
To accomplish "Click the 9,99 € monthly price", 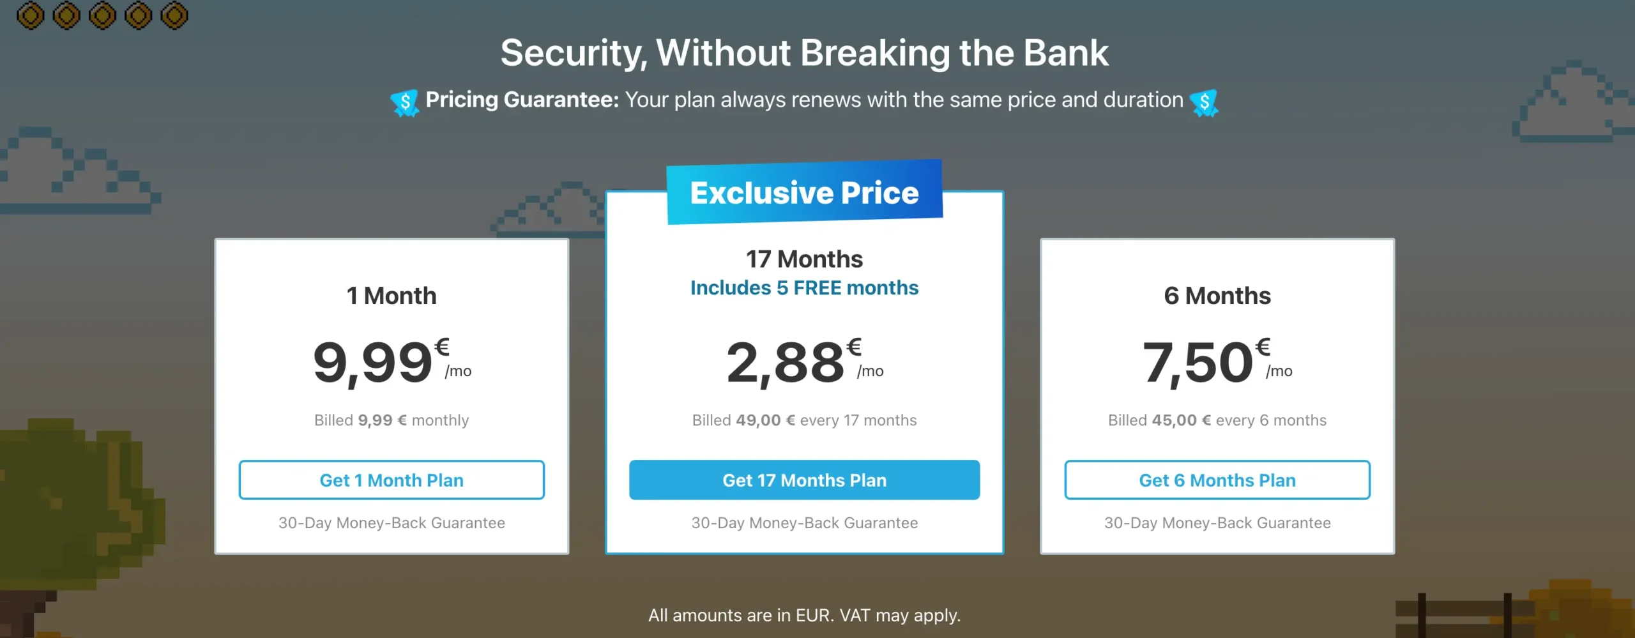I will pyautogui.click(x=391, y=362).
